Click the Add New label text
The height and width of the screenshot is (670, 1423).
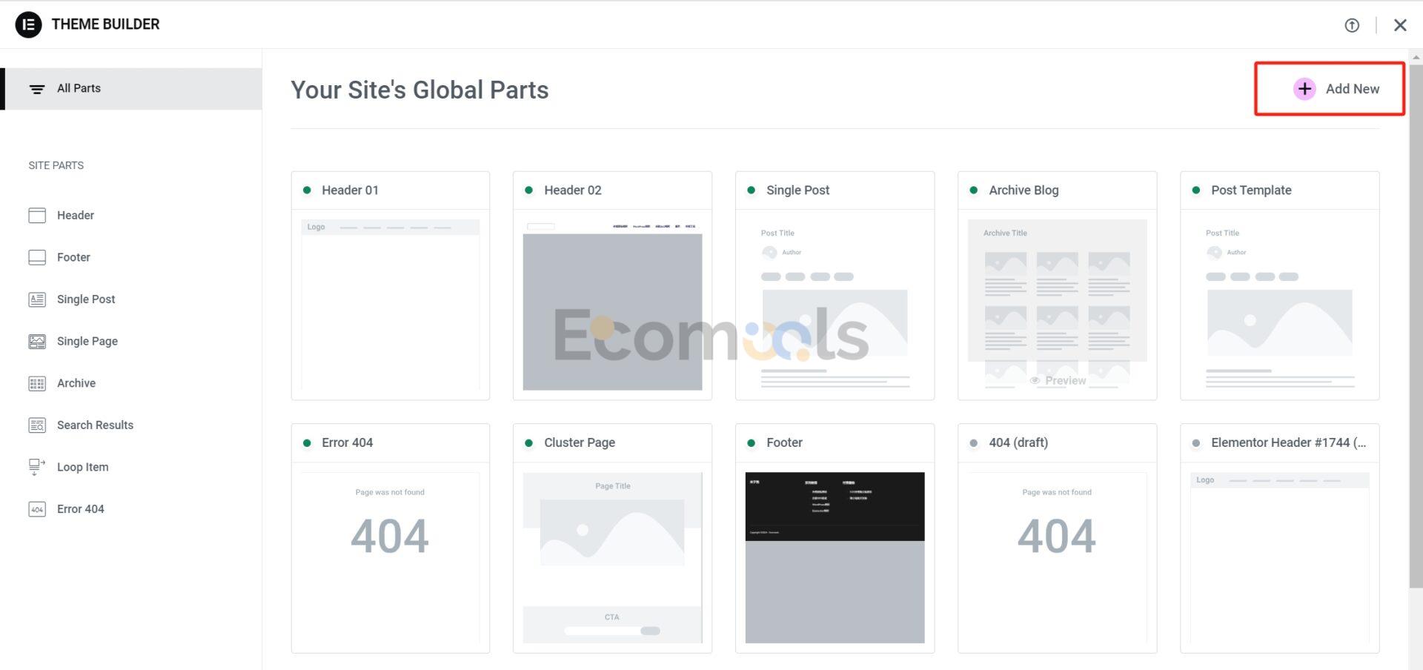pos(1353,89)
